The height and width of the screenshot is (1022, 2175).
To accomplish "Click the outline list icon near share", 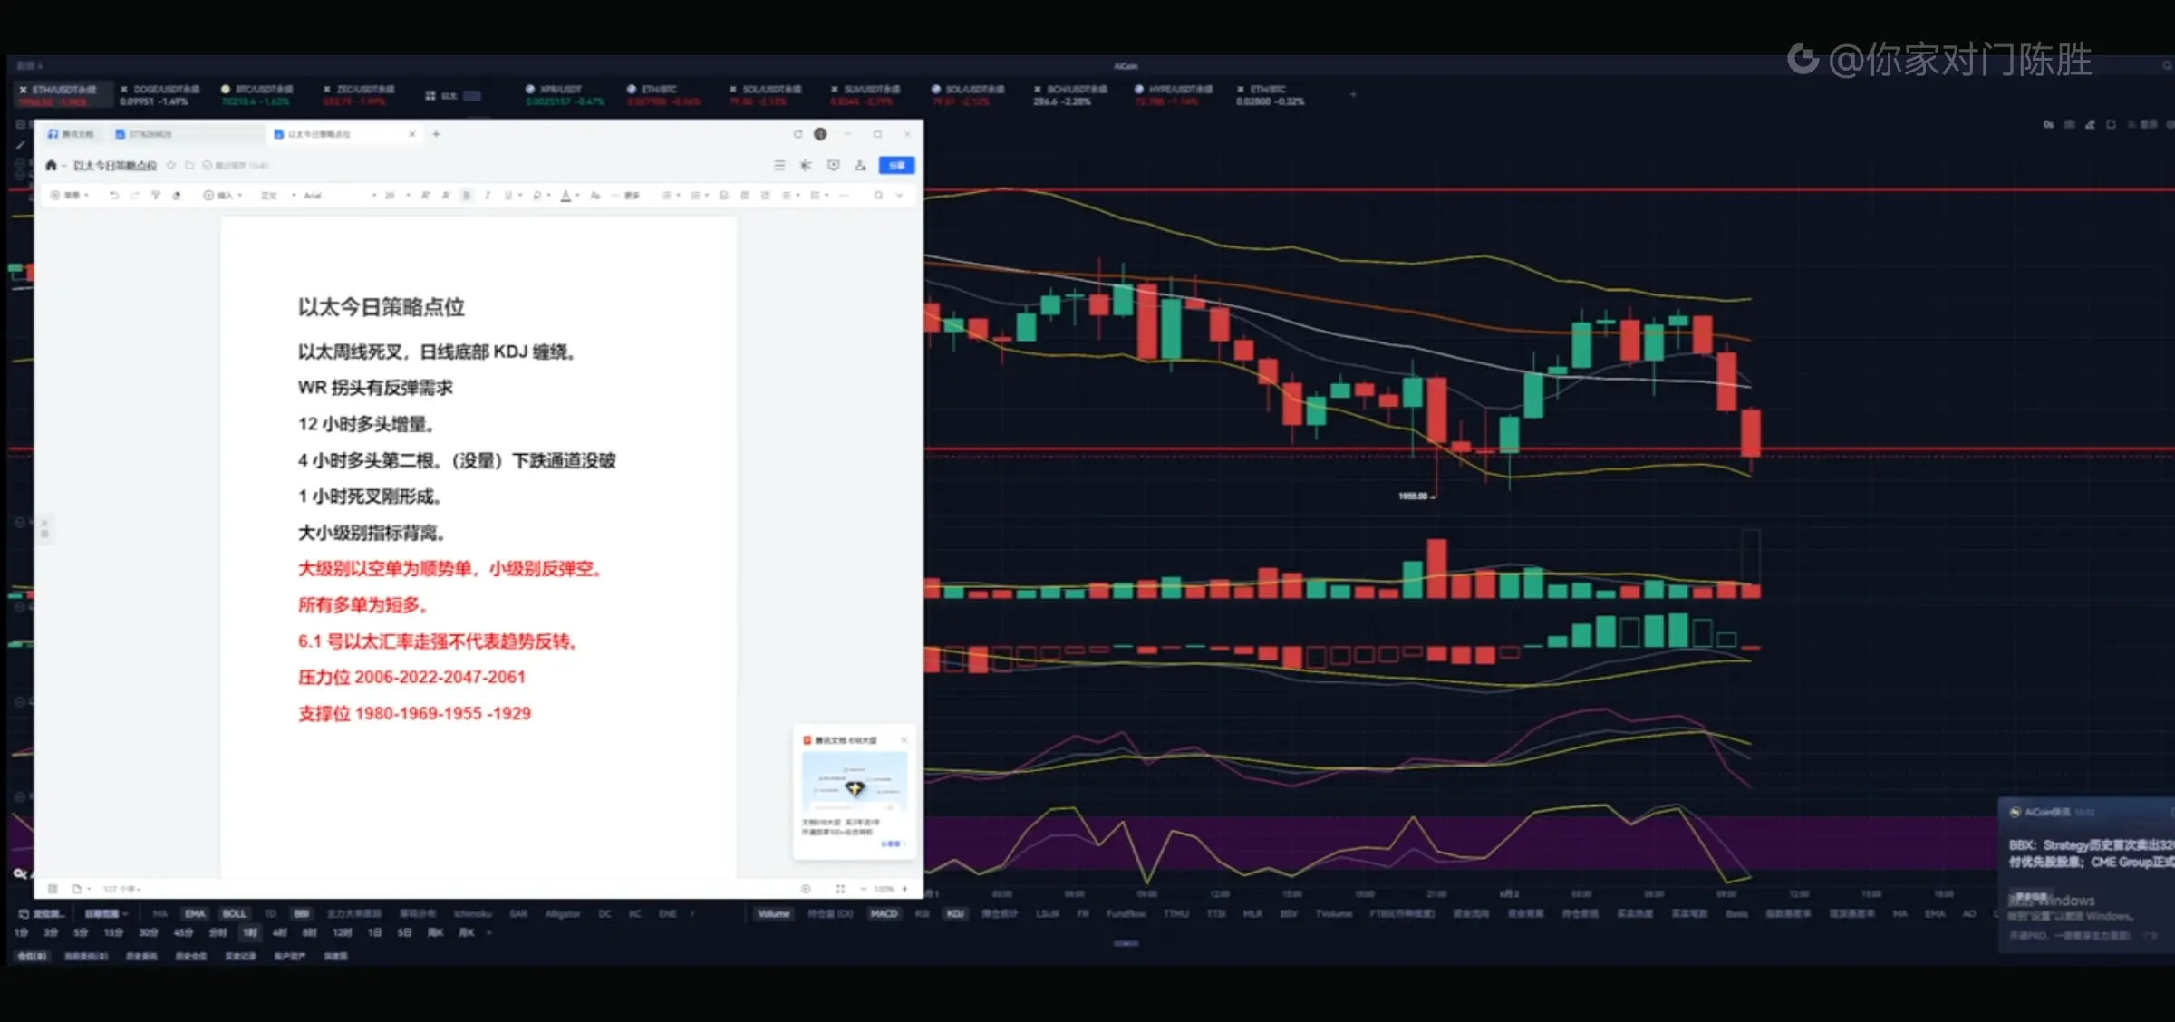I will [x=779, y=165].
